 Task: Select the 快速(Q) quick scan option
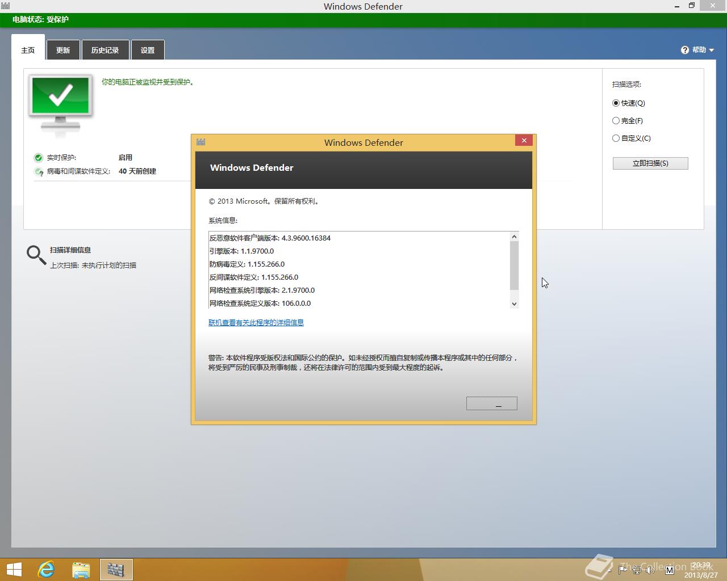click(x=629, y=103)
